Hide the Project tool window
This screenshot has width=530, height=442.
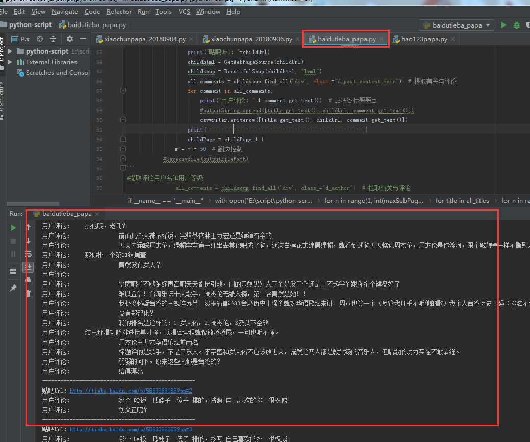click(83, 39)
